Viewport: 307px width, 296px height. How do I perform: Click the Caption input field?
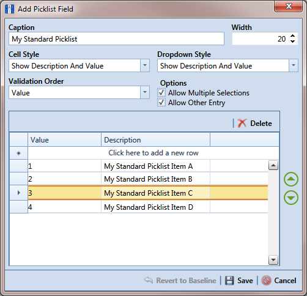116,39
